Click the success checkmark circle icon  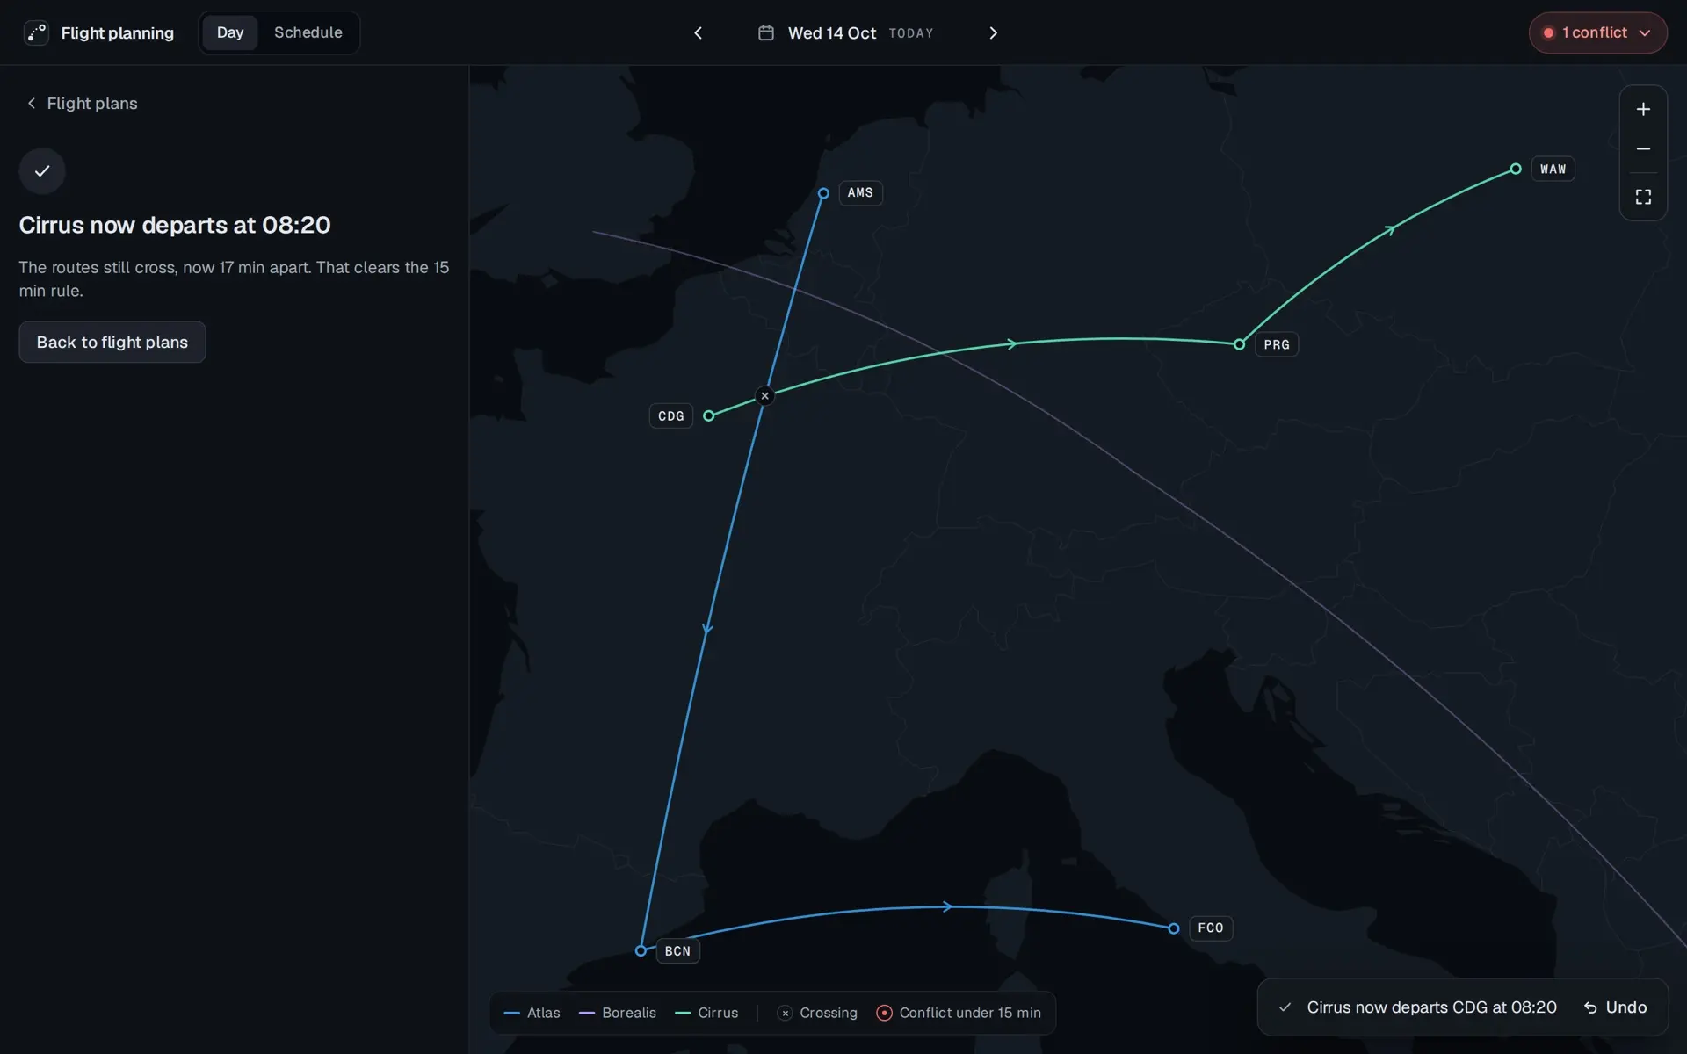[42, 171]
